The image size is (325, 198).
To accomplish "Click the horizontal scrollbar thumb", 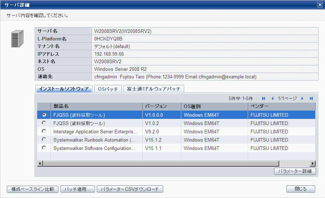I will point(161,164).
